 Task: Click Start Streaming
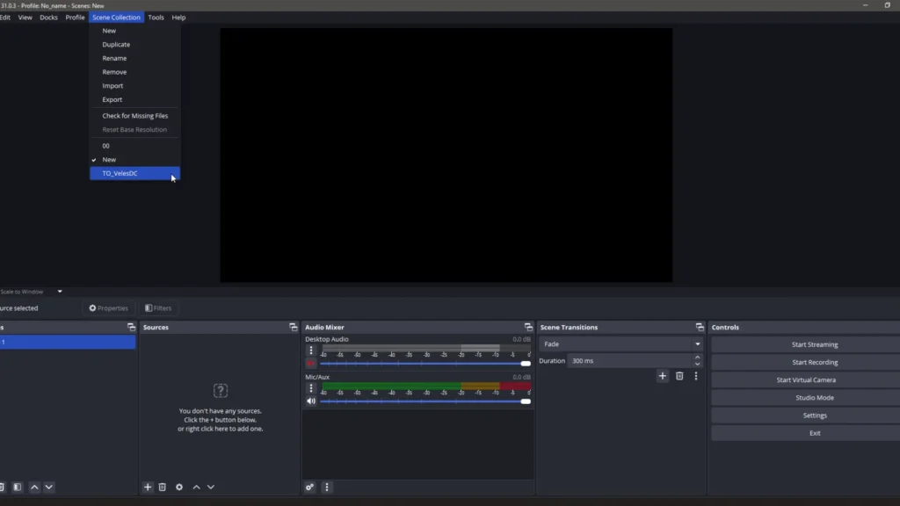(x=813, y=343)
